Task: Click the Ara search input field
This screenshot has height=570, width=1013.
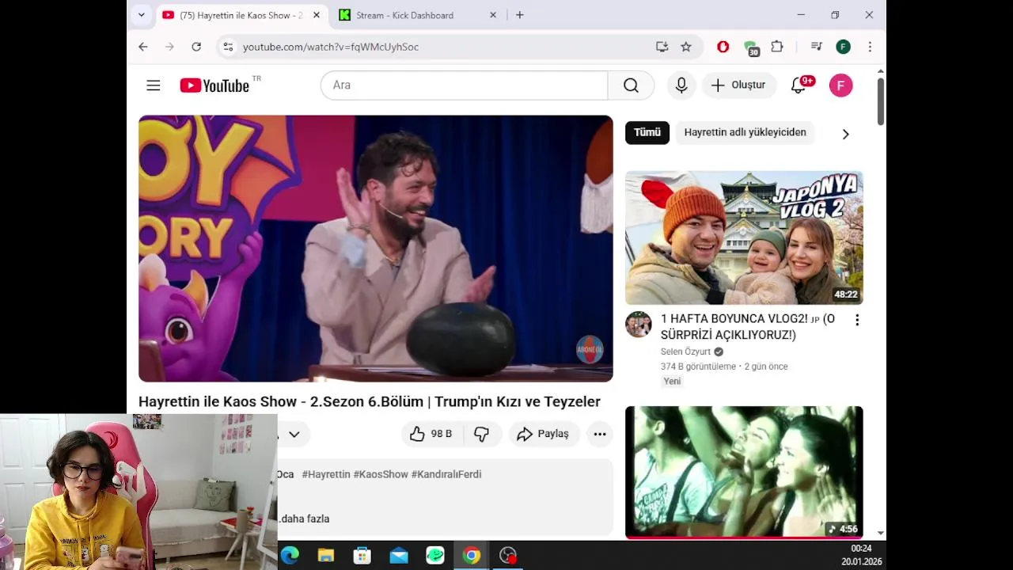Action: [x=464, y=85]
